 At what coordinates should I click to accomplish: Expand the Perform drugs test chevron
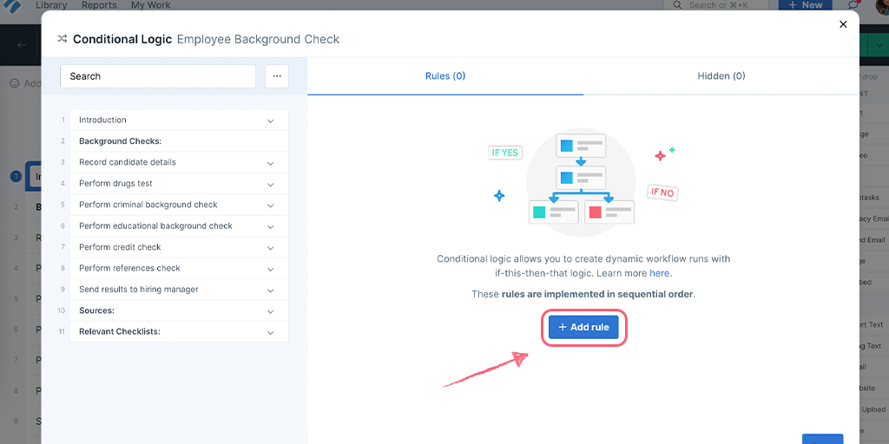271,184
